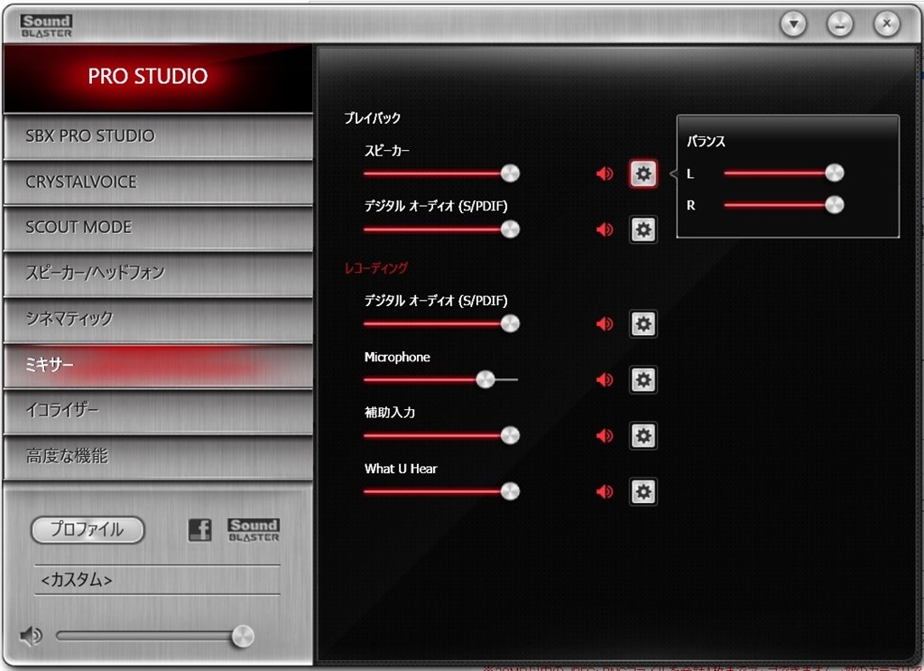Click the バランス panel title
Screen dimensions: 924x671
[706, 142]
